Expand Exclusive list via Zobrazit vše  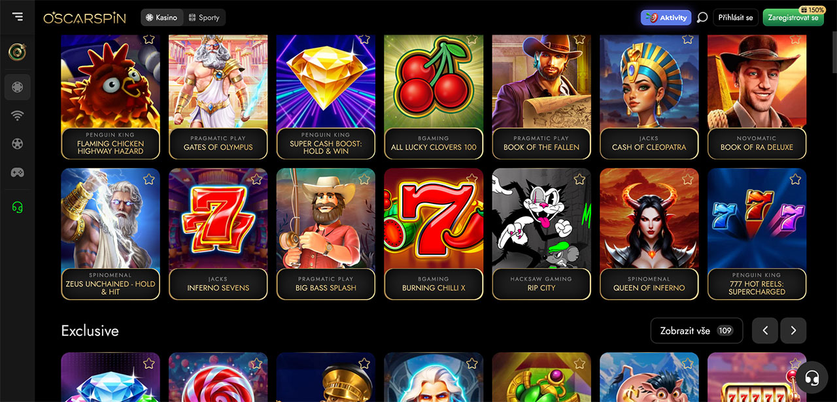point(696,331)
